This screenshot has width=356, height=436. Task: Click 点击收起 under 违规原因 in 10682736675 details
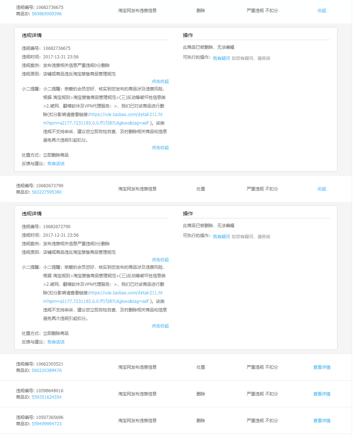pyautogui.click(x=160, y=81)
